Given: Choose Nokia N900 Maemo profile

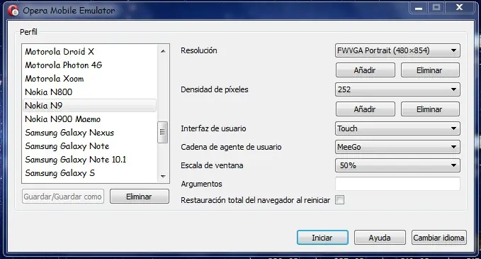Looking at the screenshot, I should pos(89,119).
